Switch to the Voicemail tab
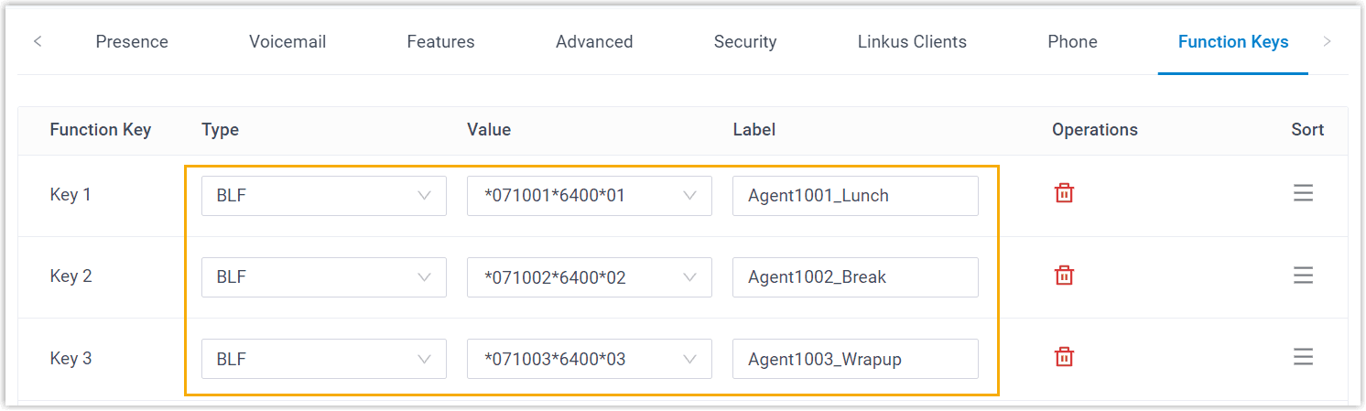 click(x=287, y=42)
